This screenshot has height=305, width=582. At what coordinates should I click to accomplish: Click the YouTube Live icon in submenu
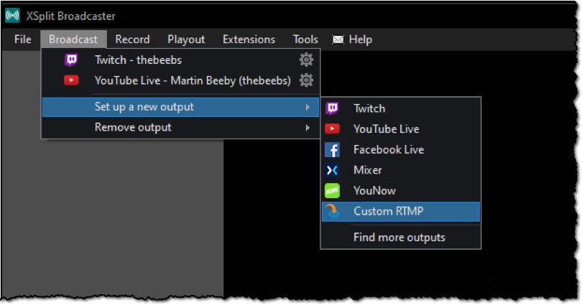point(332,128)
